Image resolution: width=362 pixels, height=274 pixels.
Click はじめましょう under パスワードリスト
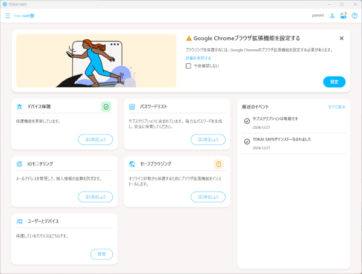(x=208, y=140)
